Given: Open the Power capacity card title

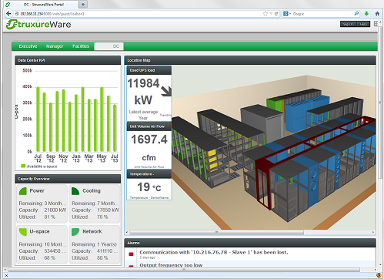Looking at the screenshot, I should [37, 191].
